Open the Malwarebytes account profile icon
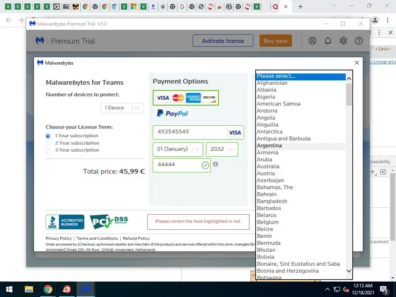The image size is (396, 297). [312, 41]
